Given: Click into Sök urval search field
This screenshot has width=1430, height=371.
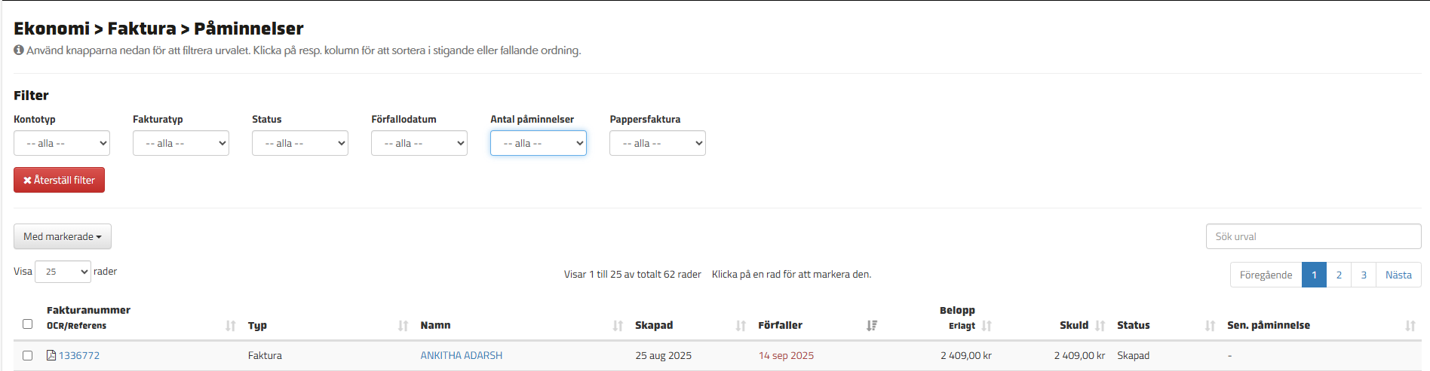Looking at the screenshot, I should 1313,236.
